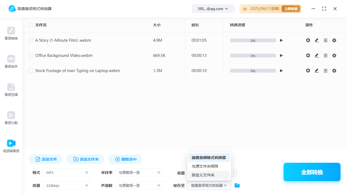Open the 音频压缩 panel
This screenshot has width=347, height=195.
[x=11, y=90]
